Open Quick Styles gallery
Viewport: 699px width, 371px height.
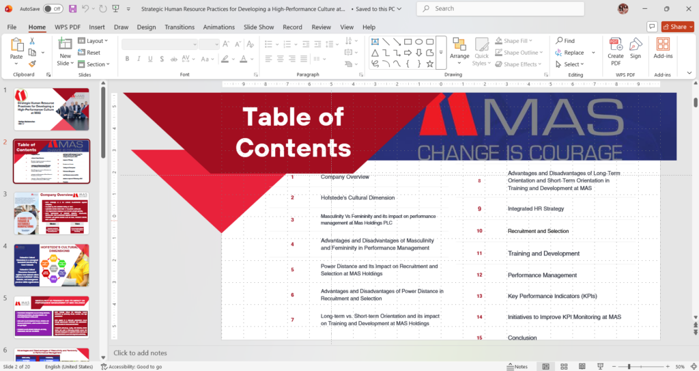(x=481, y=52)
